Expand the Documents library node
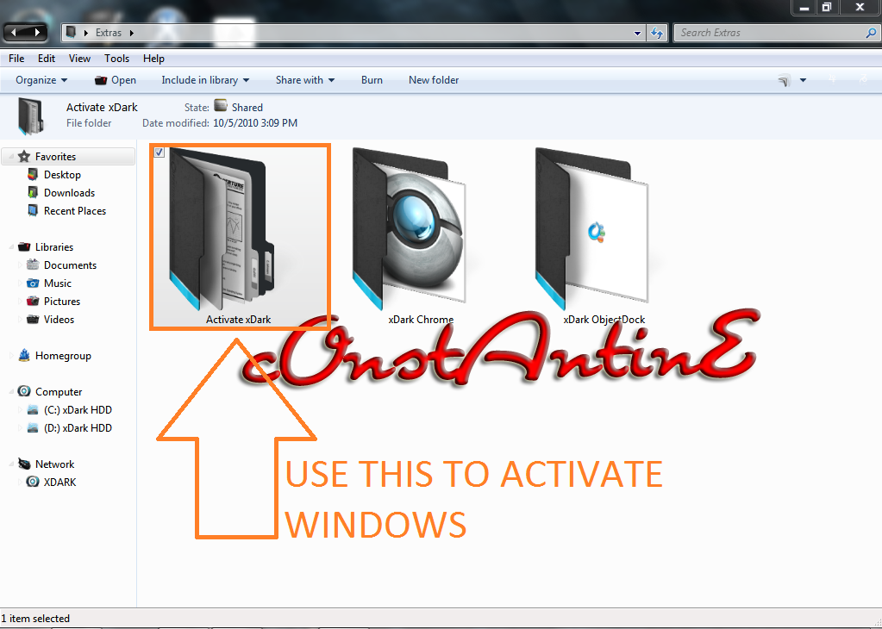Viewport: 882px width, 629px height. tap(20, 265)
